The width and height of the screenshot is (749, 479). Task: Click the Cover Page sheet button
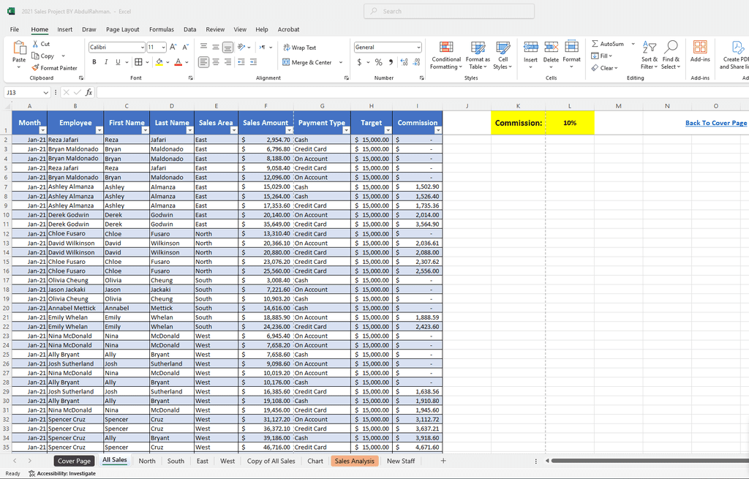click(x=74, y=461)
